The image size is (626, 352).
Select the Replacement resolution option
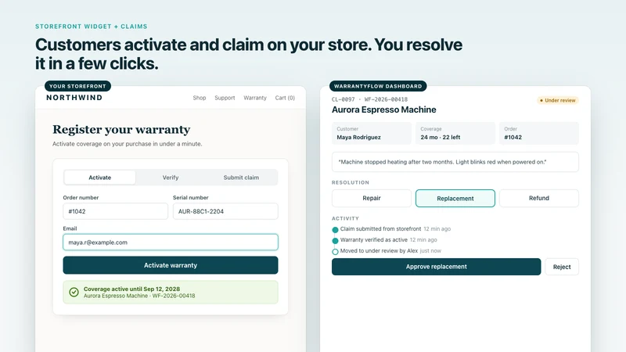(455, 199)
